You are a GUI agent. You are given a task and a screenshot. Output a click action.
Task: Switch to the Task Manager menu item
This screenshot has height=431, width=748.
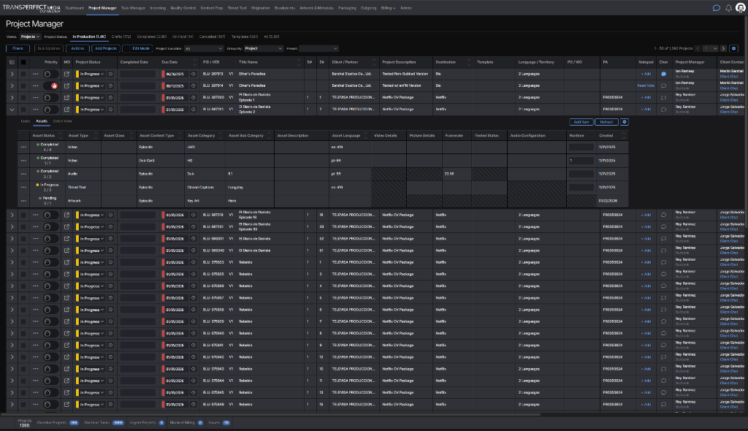click(x=133, y=7)
